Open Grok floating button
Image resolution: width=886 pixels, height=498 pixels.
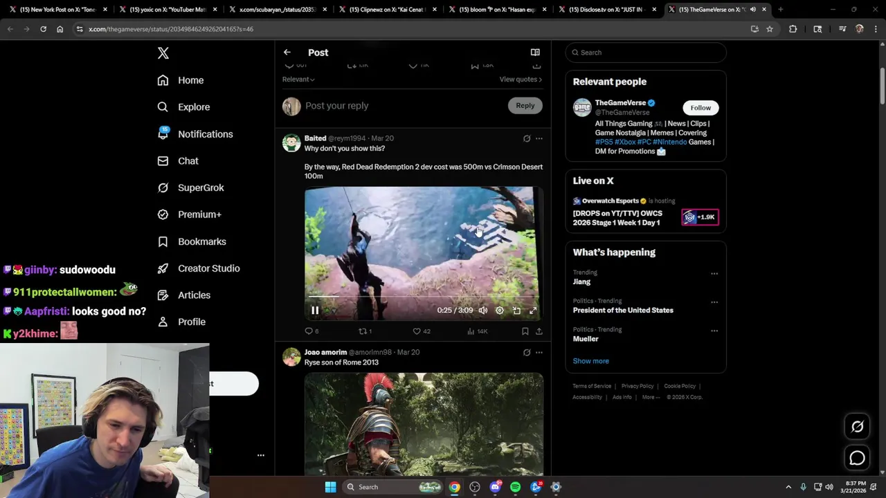pos(857,427)
